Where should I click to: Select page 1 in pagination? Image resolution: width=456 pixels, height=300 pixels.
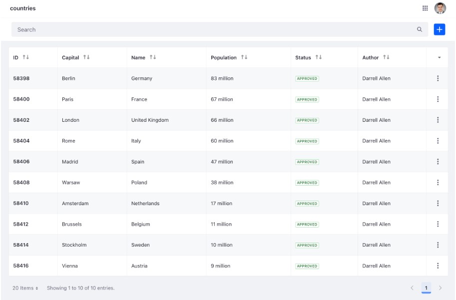[426, 288]
